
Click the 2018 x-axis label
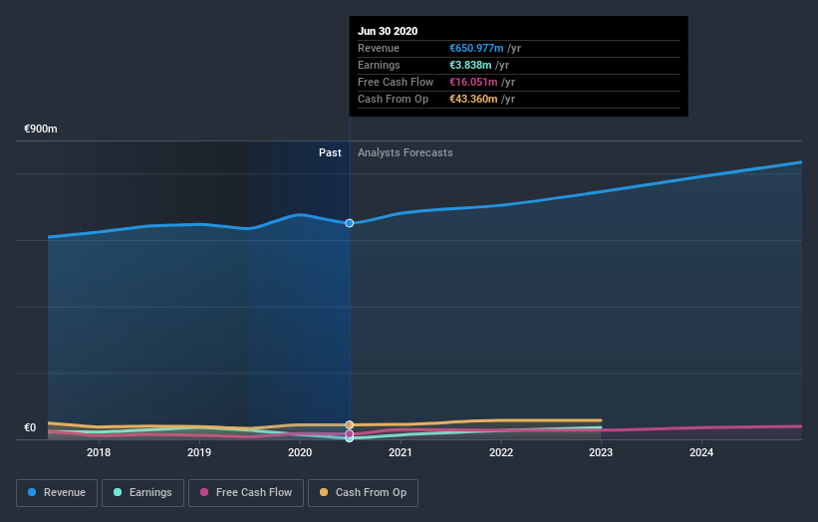pos(99,452)
